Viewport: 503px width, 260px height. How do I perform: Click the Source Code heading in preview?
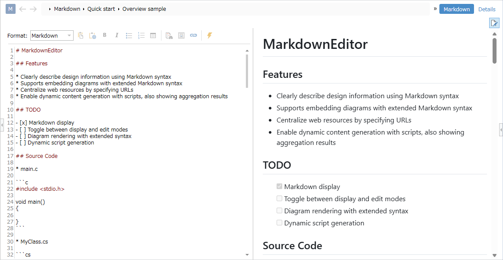293,246
